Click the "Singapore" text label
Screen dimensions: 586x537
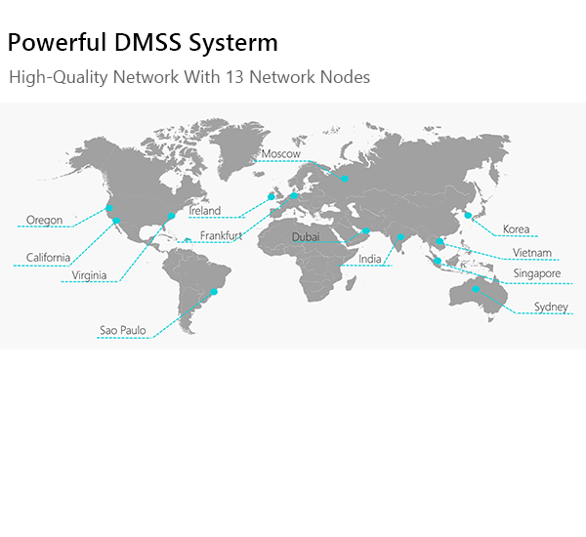click(x=536, y=273)
